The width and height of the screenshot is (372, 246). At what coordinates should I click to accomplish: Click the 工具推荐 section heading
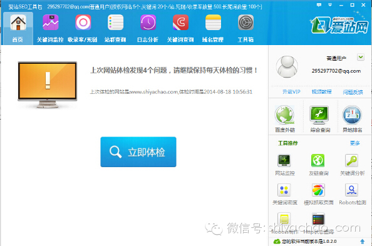288,143
